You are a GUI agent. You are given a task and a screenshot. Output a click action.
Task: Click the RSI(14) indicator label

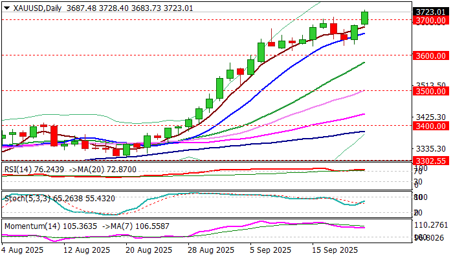click(x=17, y=170)
